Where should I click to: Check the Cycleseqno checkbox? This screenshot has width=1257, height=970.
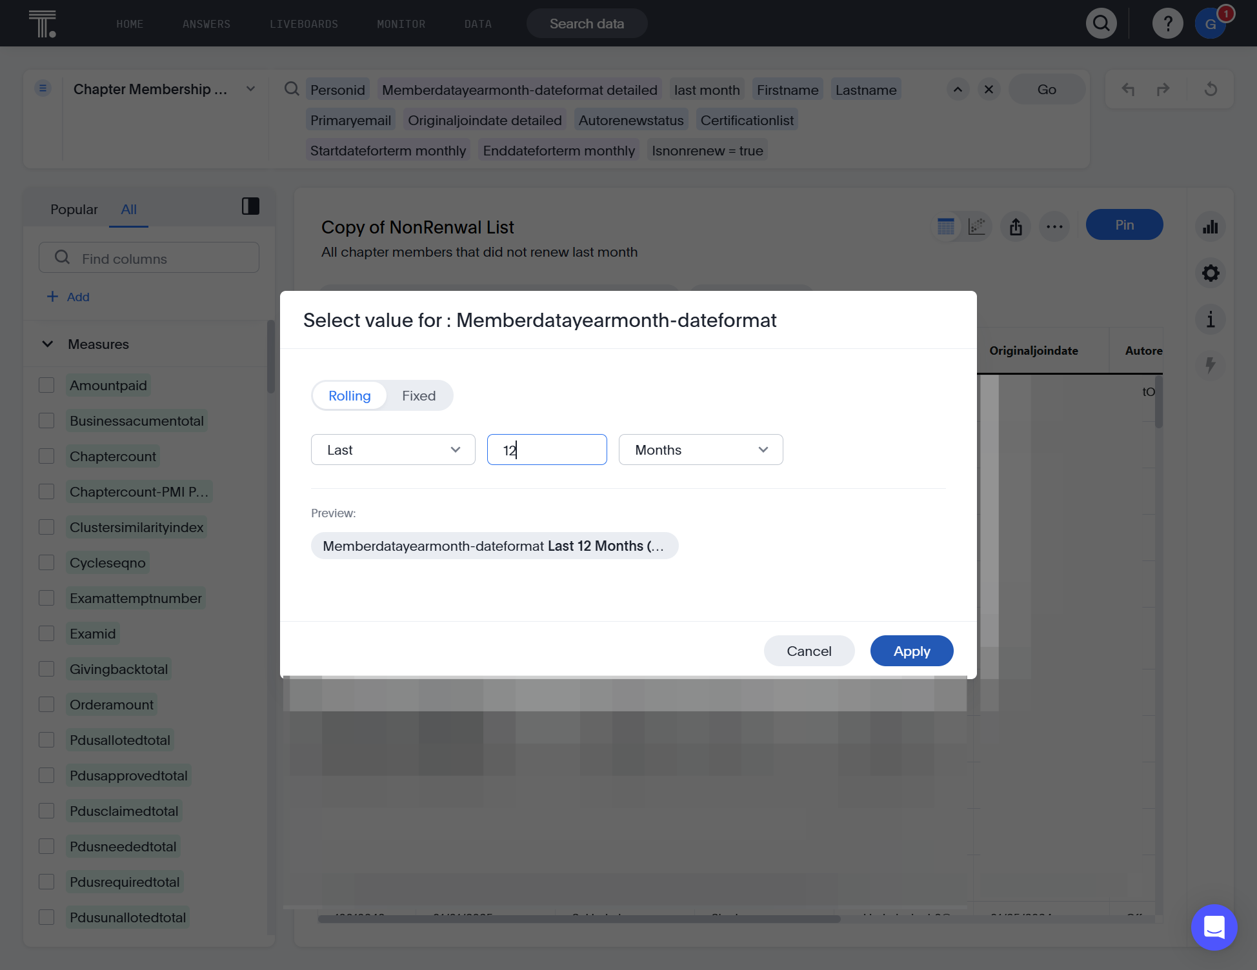pyautogui.click(x=46, y=562)
